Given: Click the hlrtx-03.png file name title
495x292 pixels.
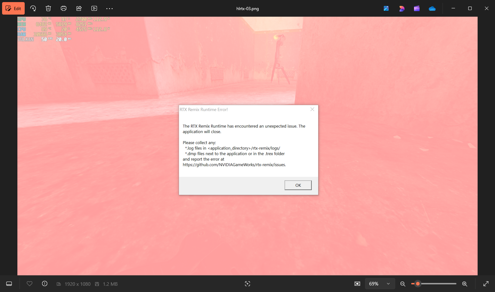Looking at the screenshot, I should tap(247, 9).
